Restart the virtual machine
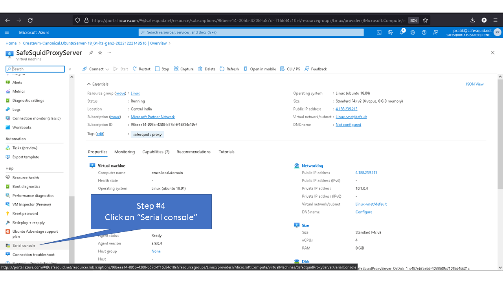 click(x=141, y=69)
